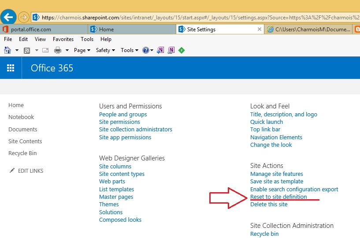Screen dimensions: 360x238
Task: Open the Themes gallery
Action: (x=109, y=204)
